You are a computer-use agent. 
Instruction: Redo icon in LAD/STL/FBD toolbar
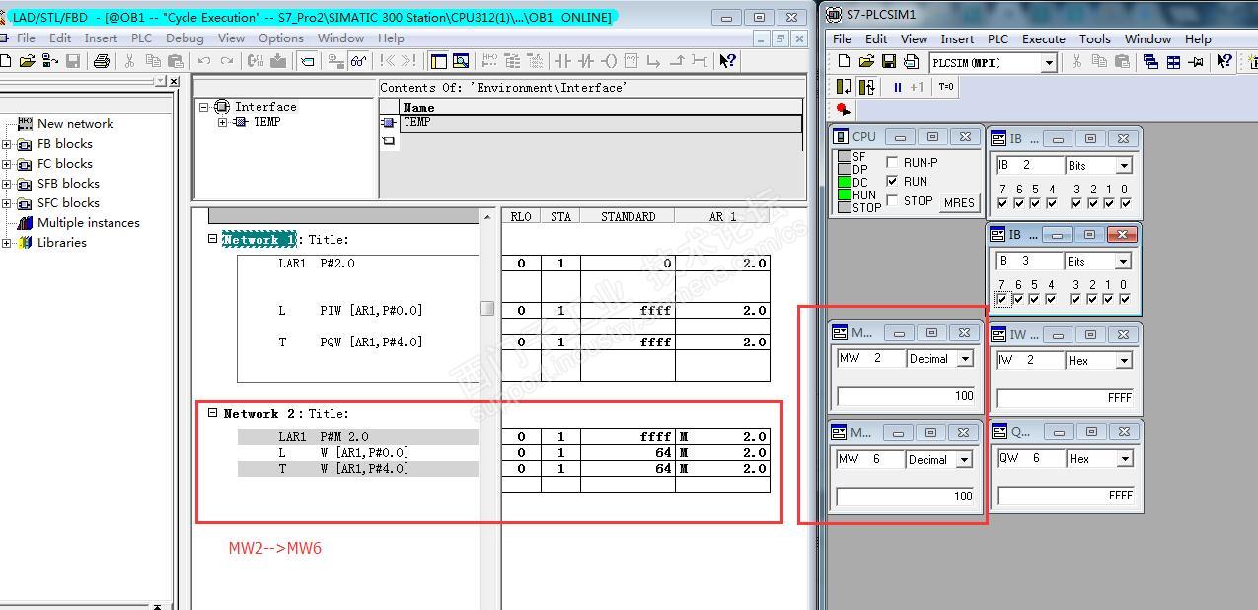[227, 61]
